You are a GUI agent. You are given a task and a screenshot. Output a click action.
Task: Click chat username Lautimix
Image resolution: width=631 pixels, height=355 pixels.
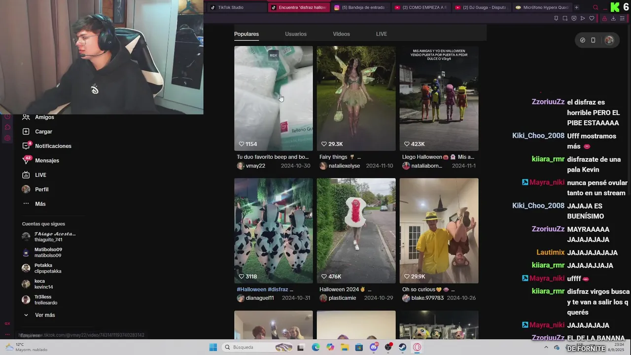[550, 252]
